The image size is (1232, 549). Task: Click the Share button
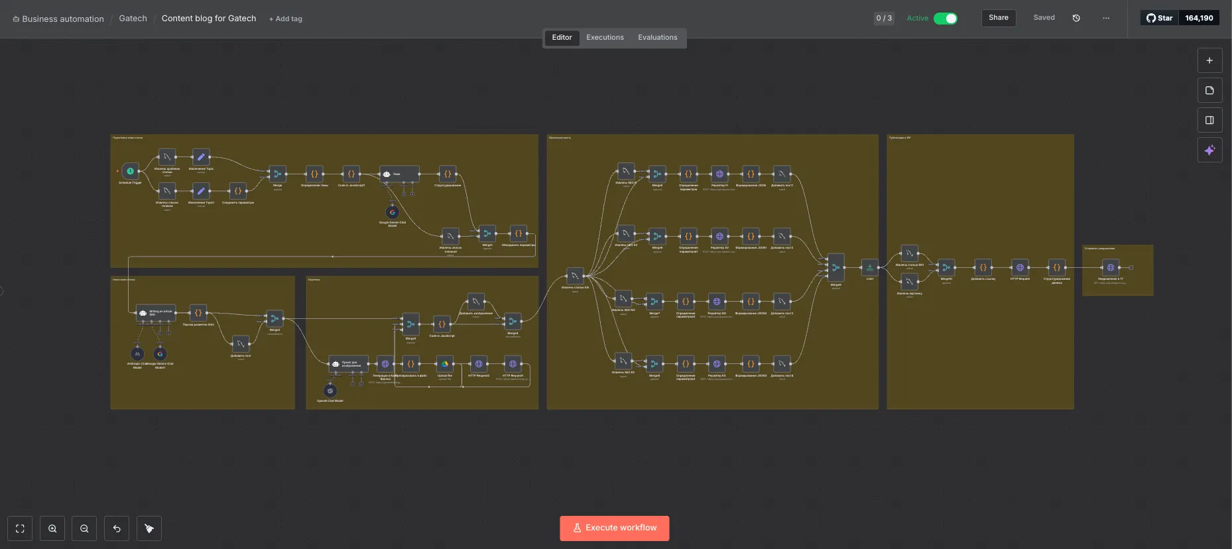[x=998, y=18]
